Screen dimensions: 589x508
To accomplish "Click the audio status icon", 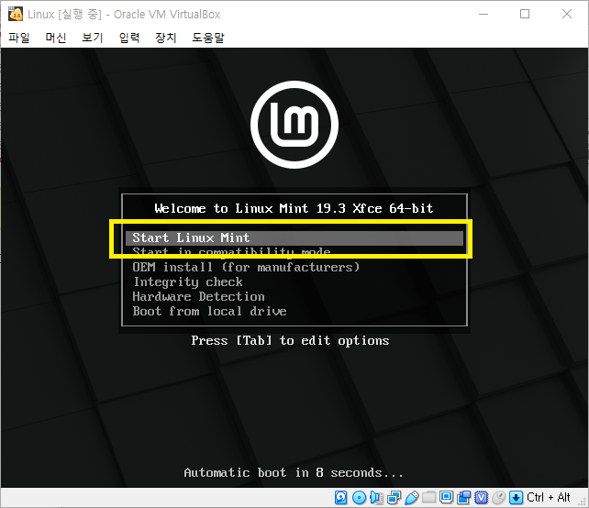I will pos(376,498).
